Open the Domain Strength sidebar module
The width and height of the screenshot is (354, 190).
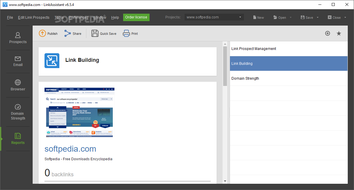click(18, 112)
